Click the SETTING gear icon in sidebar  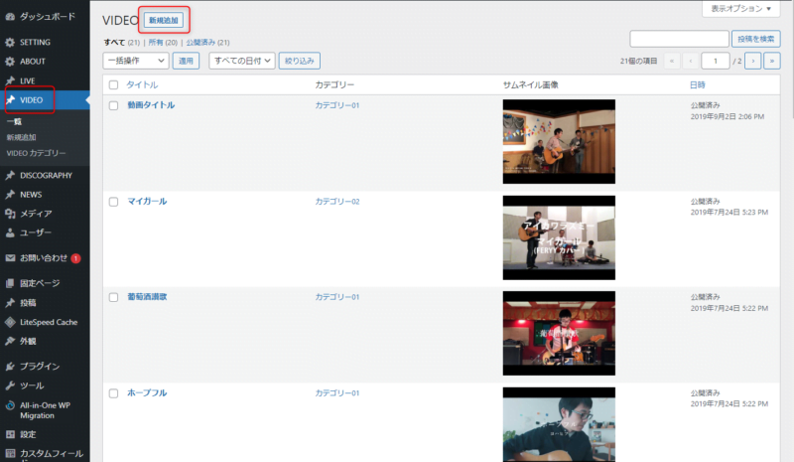pyautogui.click(x=10, y=43)
